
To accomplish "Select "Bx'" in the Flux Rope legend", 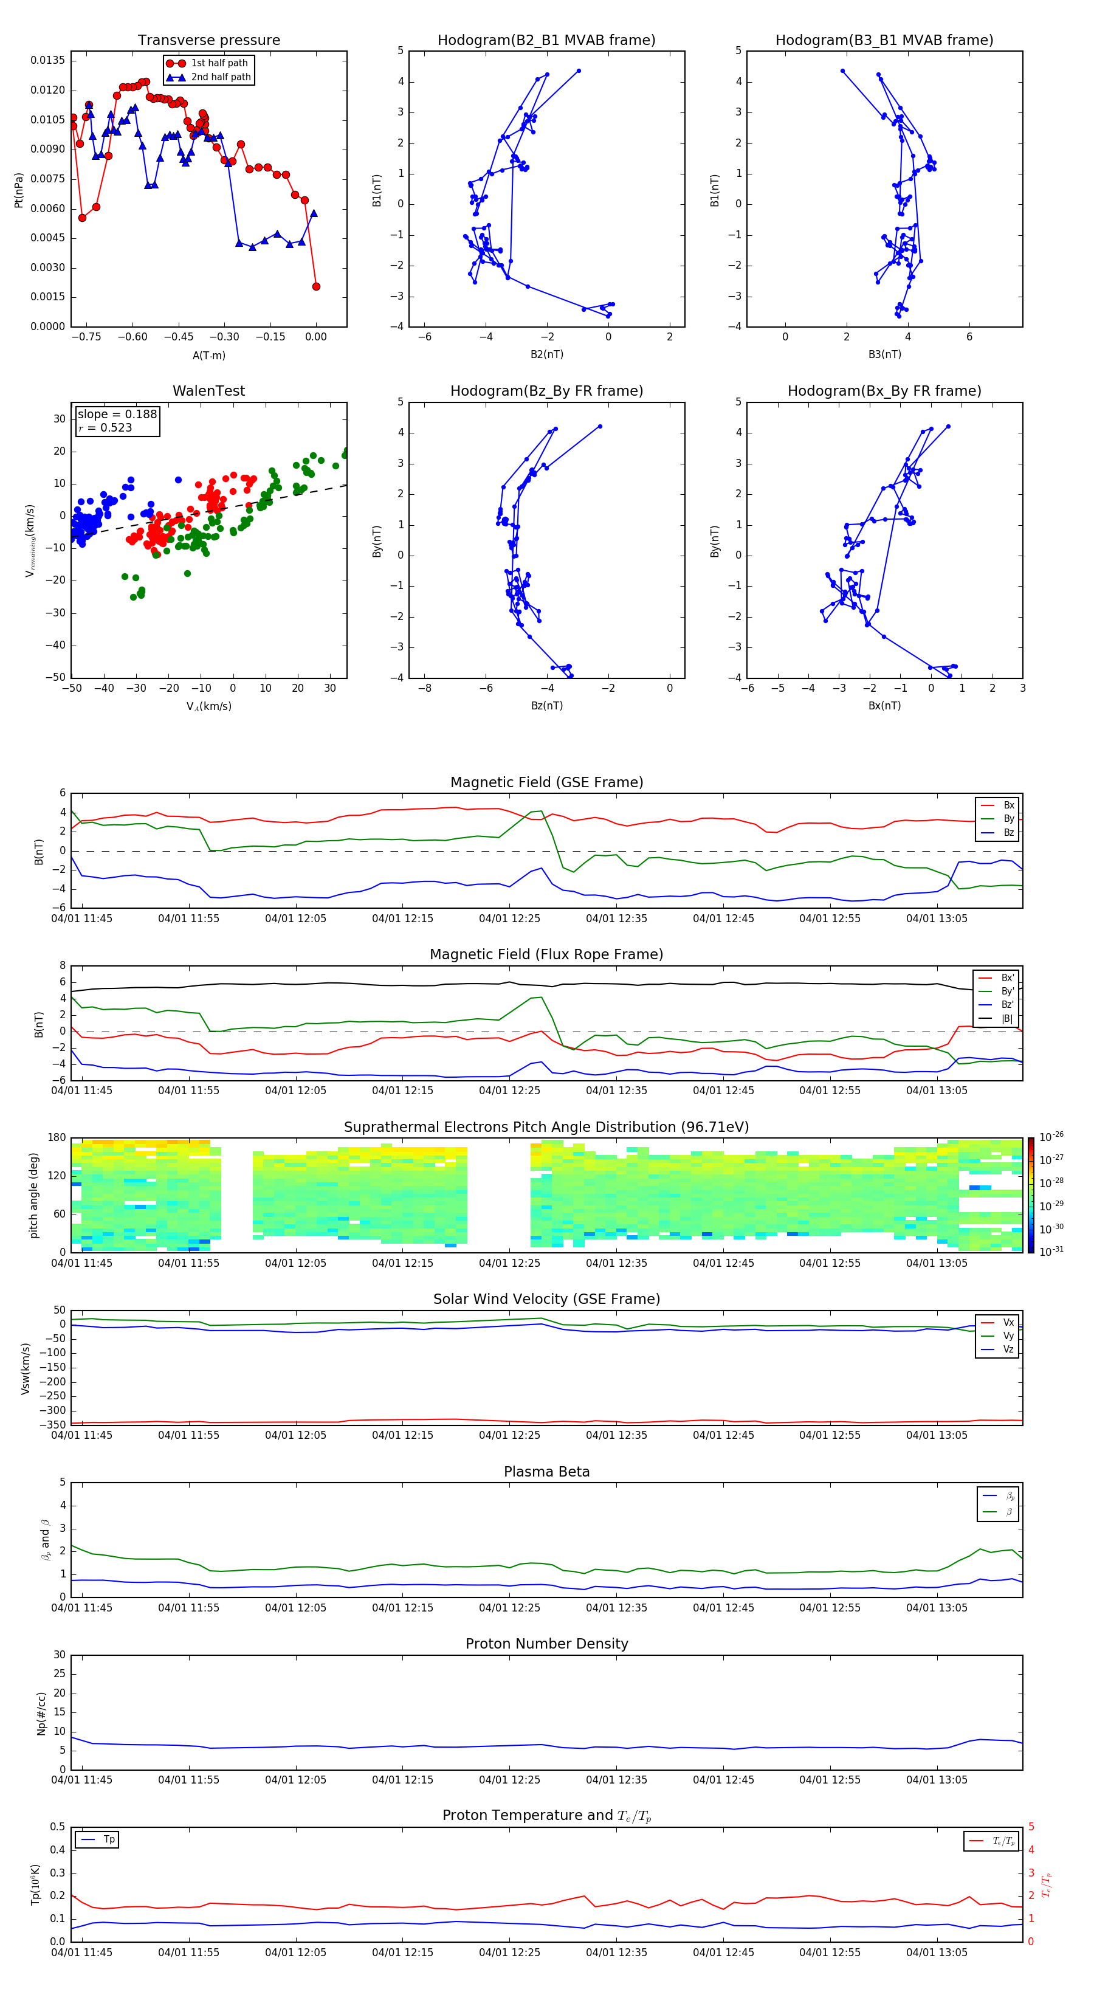I will 997,978.
